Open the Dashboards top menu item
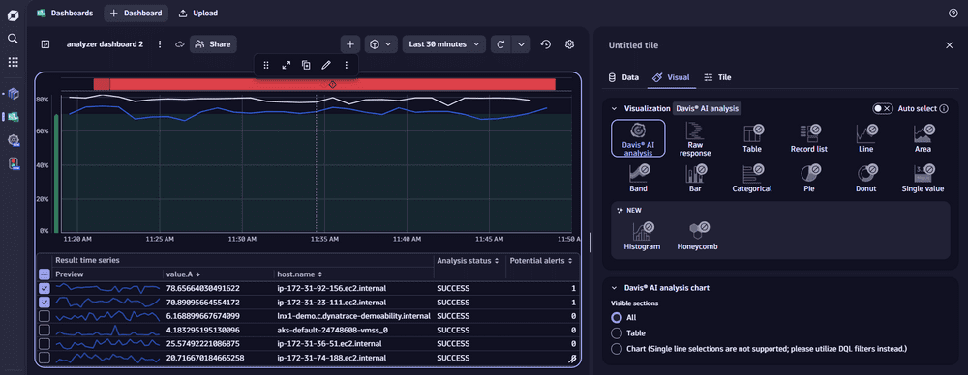This screenshot has height=375, width=968. (x=65, y=13)
